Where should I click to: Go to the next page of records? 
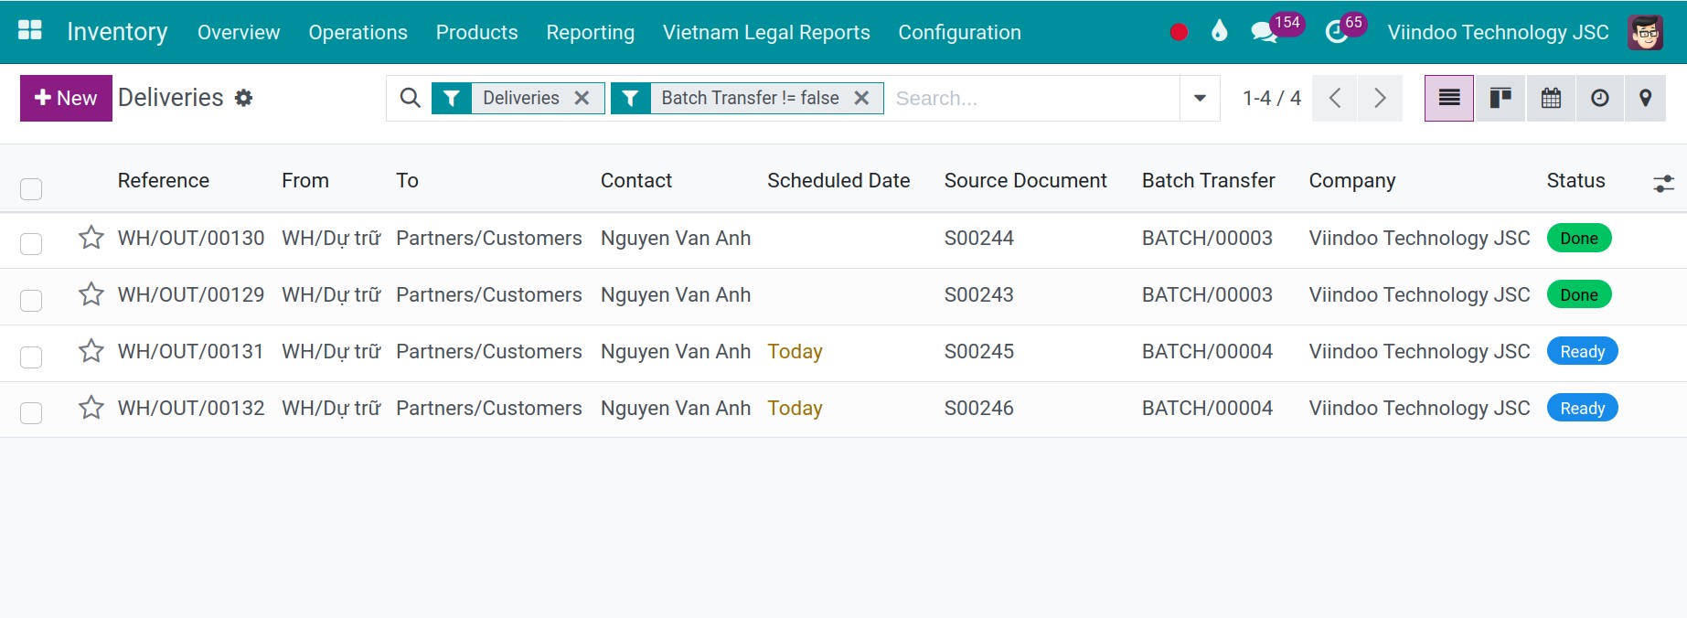click(1380, 98)
